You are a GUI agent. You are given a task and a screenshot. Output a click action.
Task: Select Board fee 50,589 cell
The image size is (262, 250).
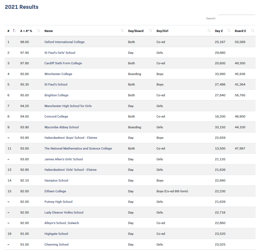coord(240,42)
